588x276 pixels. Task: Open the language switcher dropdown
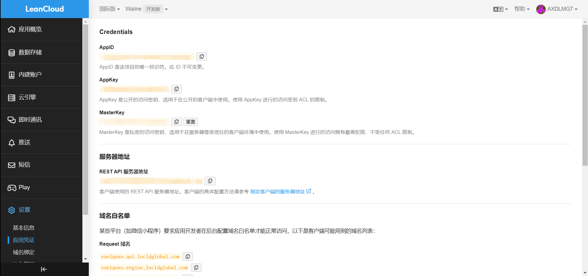(500, 9)
